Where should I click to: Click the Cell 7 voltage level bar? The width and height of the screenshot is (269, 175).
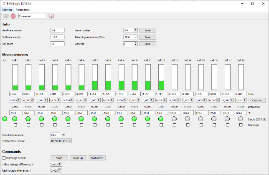tap(95, 77)
